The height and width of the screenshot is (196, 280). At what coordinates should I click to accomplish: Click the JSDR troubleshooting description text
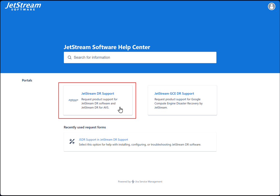[x=140, y=145]
